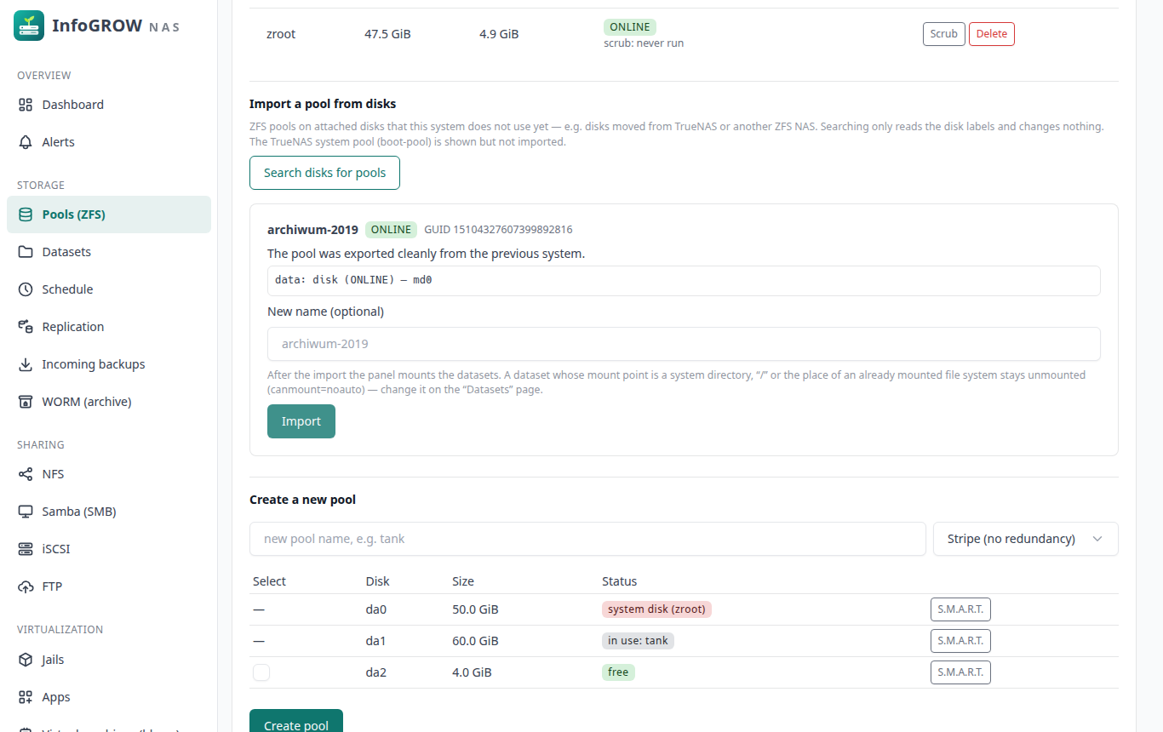The image size is (1163, 732).
Task: Click the InfoGROW NAS logo icon
Action: click(x=28, y=26)
